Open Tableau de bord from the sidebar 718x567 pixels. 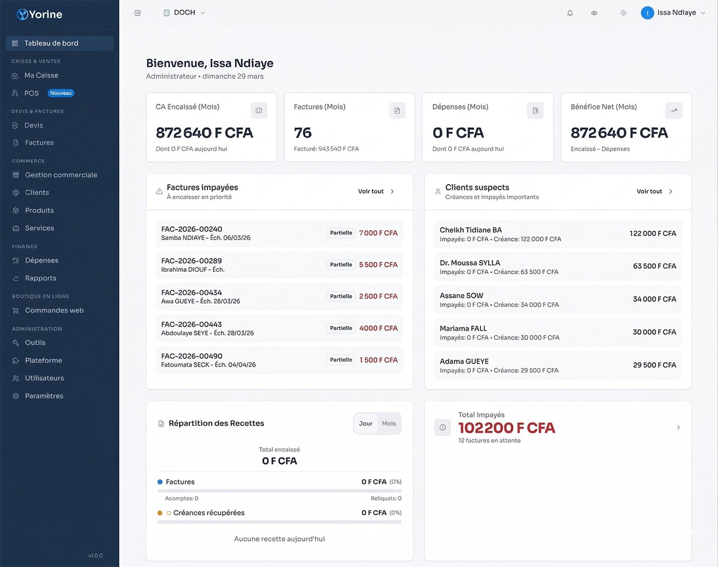(x=51, y=43)
